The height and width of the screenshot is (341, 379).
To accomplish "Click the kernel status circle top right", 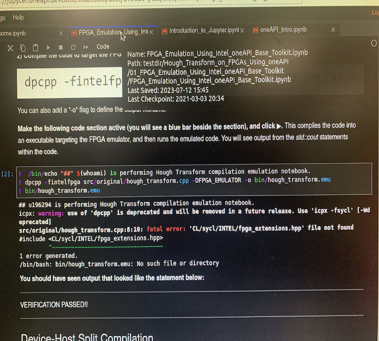I will point(374,43).
